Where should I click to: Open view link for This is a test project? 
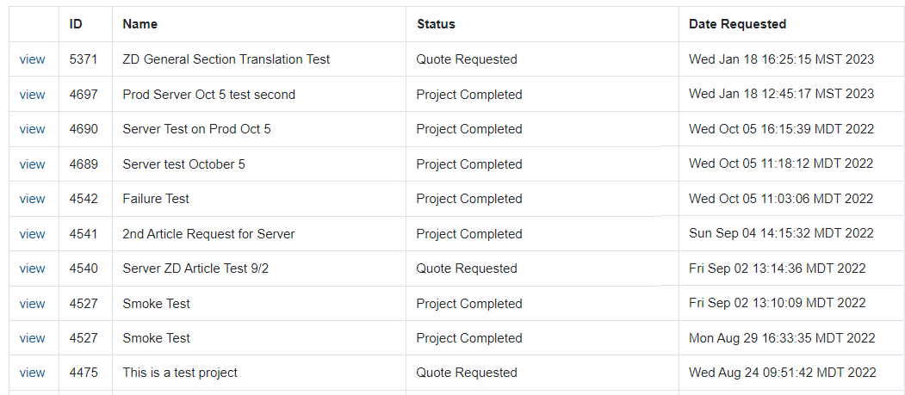[32, 373]
